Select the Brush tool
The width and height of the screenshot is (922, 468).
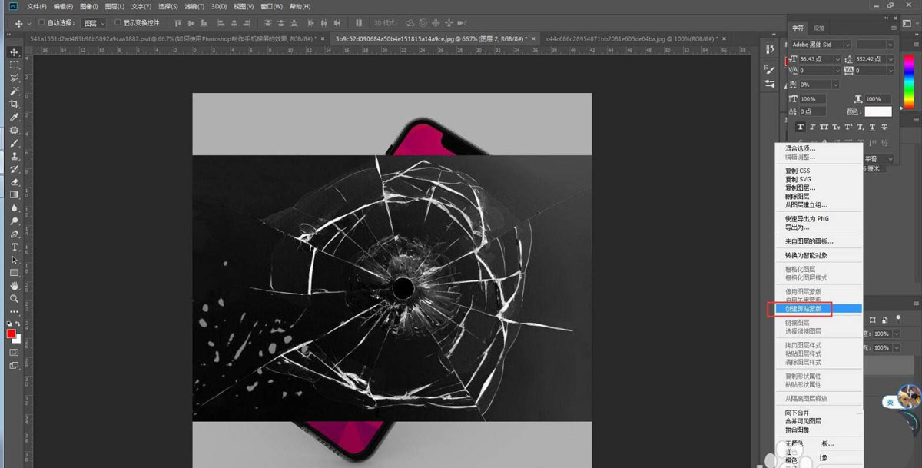(x=14, y=143)
